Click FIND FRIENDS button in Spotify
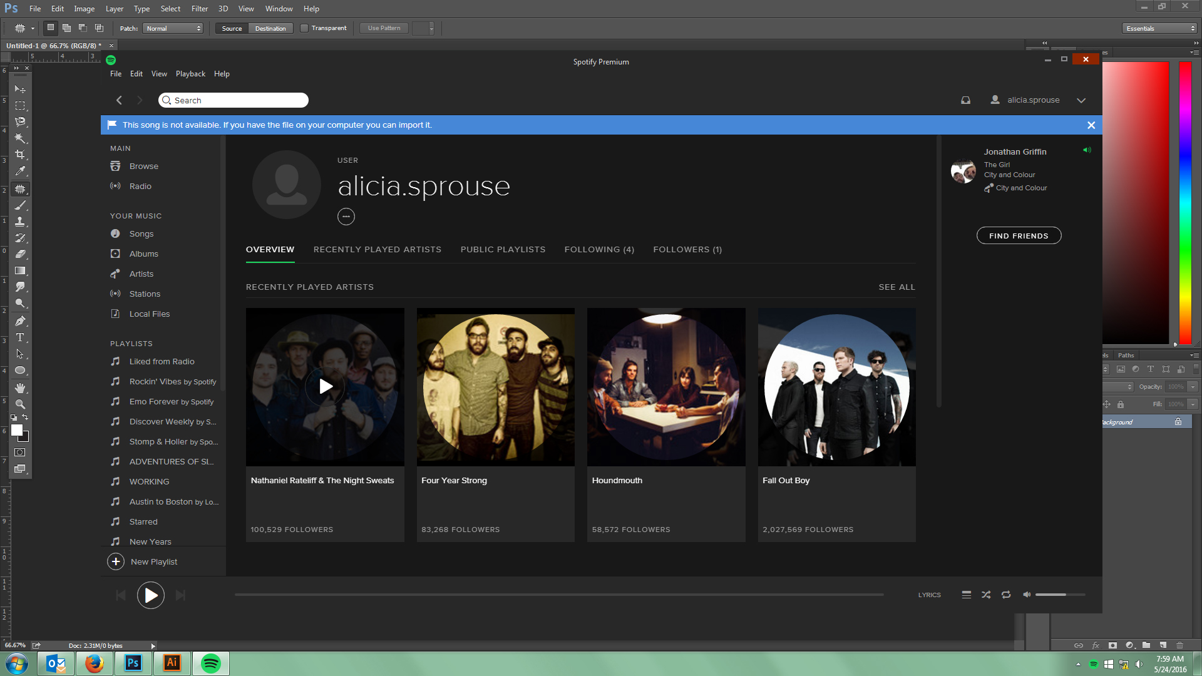1202x676 pixels. pyautogui.click(x=1019, y=235)
